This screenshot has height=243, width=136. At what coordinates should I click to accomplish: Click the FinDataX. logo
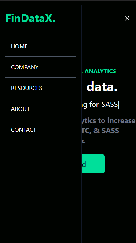30,18
